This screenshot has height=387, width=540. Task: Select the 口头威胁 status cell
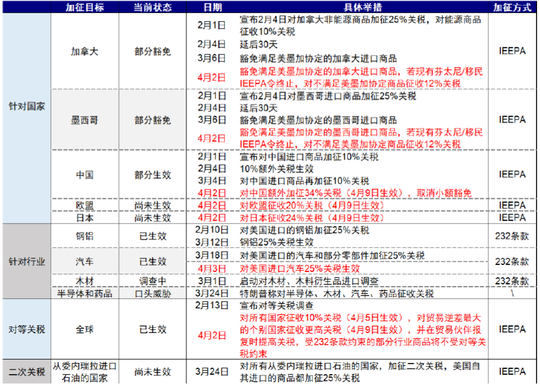tap(152, 293)
